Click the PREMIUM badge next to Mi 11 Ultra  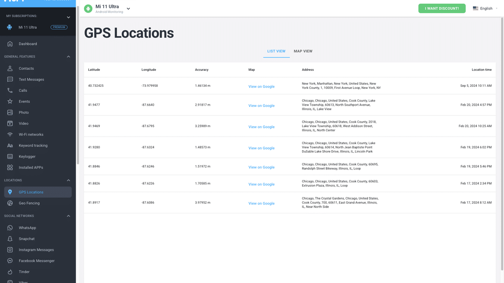59,27
